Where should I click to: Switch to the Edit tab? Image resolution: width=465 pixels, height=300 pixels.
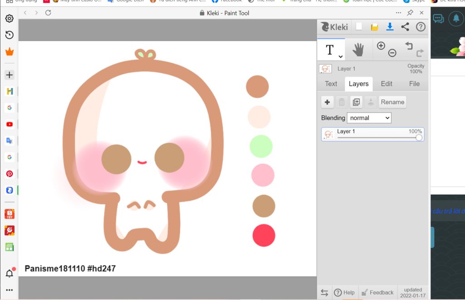pos(386,84)
